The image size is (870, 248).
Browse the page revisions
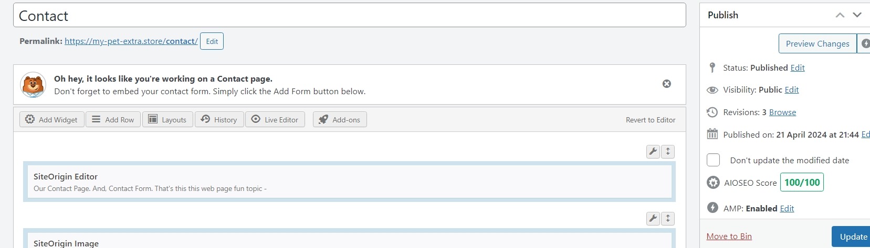coord(782,112)
